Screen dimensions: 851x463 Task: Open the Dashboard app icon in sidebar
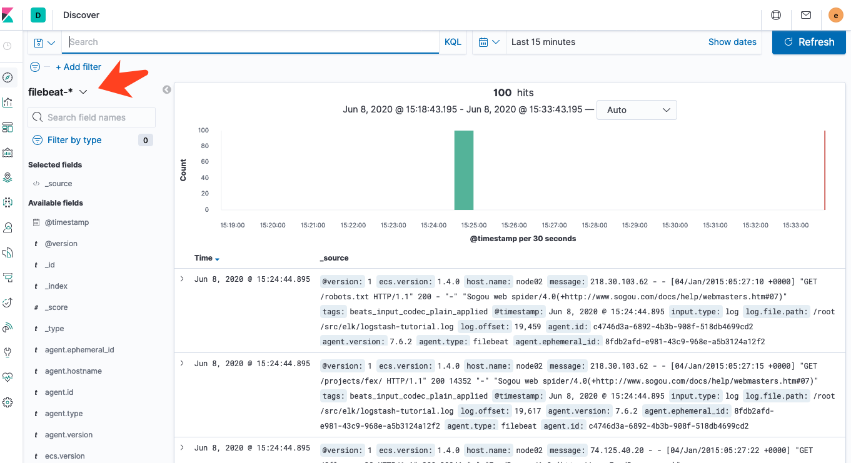point(8,127)
